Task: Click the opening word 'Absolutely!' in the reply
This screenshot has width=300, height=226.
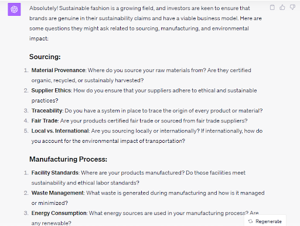Action: point(44,8)
